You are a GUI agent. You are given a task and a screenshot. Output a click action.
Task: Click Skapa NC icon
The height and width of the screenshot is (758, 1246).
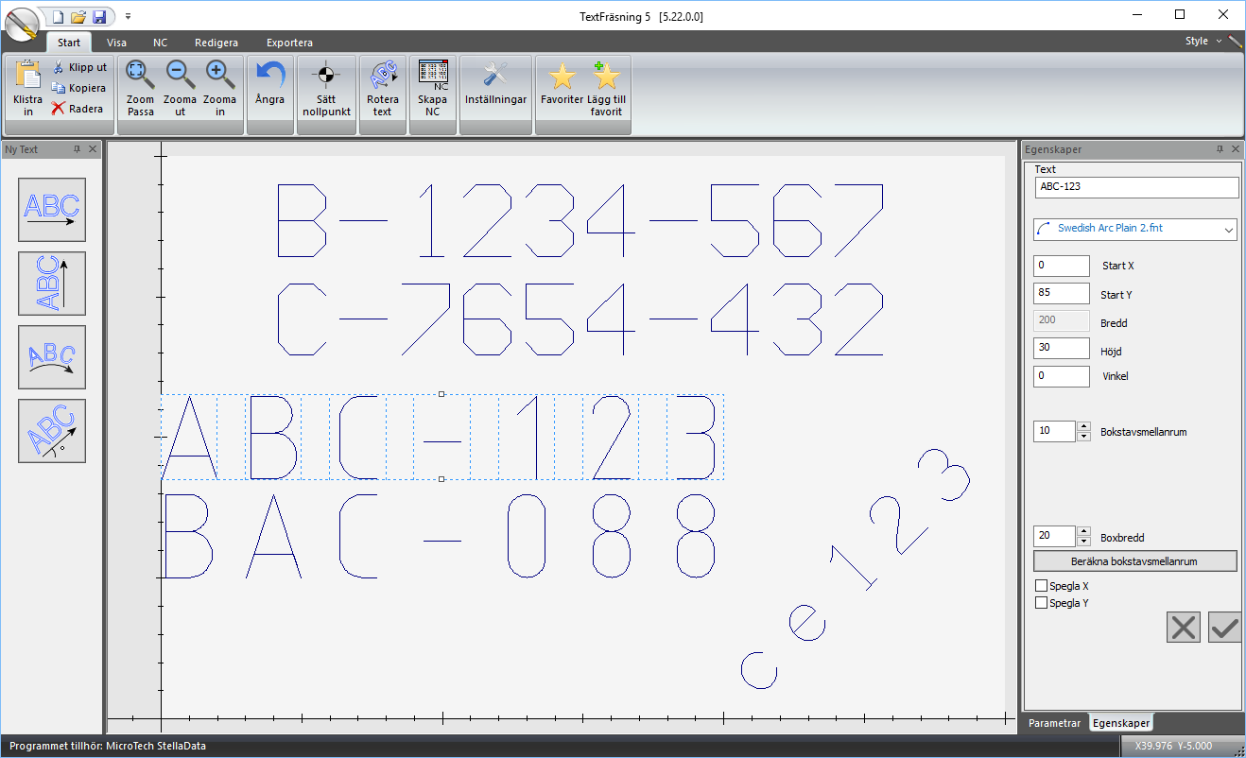click(432, 75)
